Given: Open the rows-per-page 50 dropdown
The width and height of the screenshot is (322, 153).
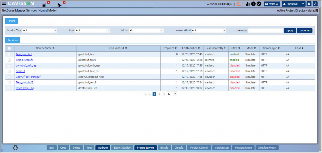Looking at the screenshot, I should click(172, 94).
